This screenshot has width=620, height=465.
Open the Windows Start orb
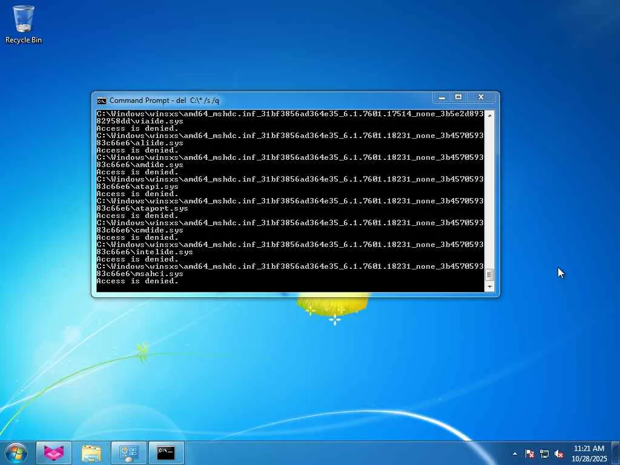click(16, 453)
